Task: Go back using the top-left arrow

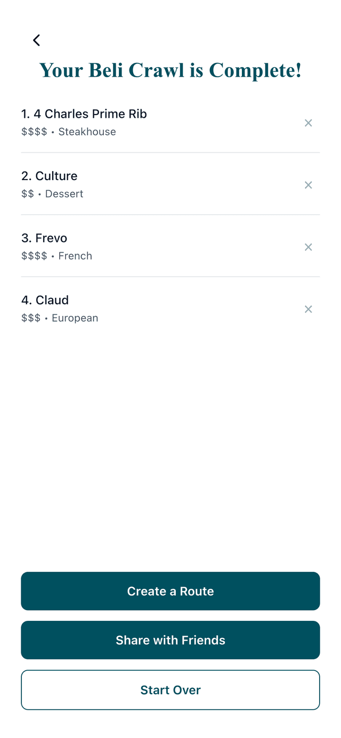Action: [36, 40]
